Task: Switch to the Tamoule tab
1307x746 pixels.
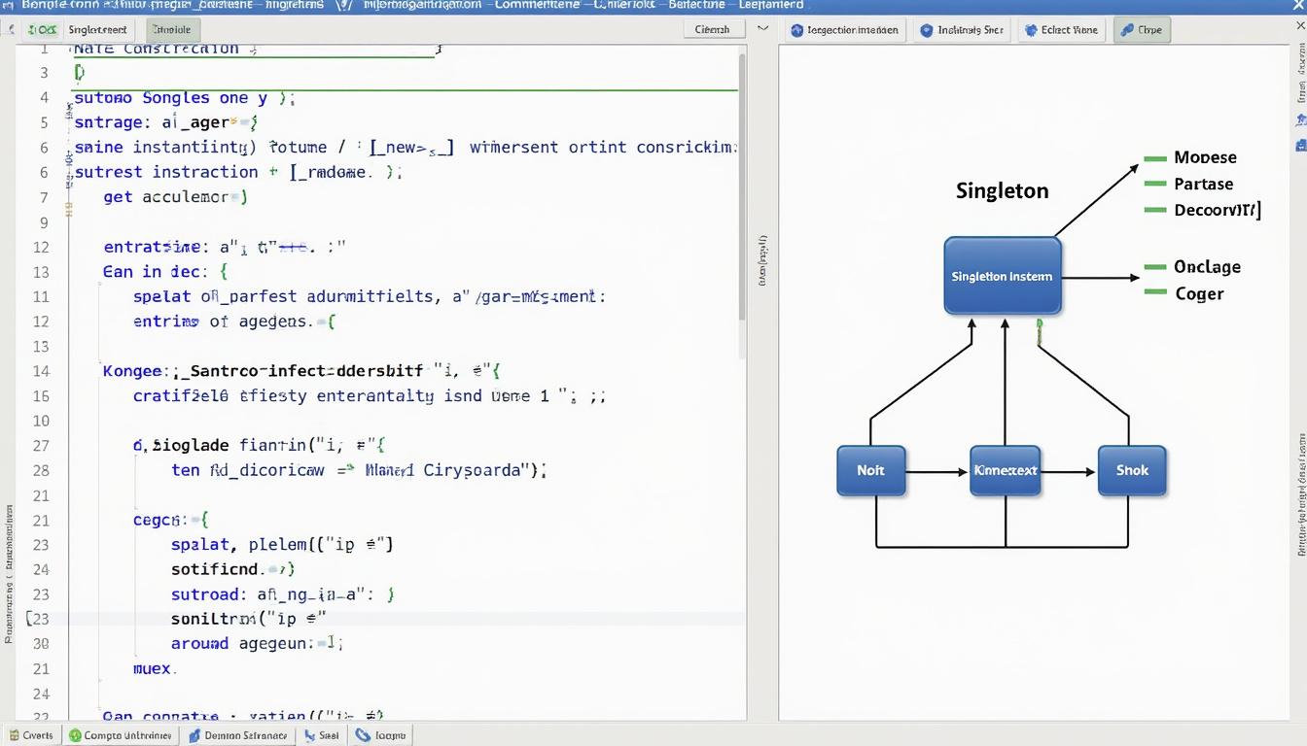Action: pos(172,29)
